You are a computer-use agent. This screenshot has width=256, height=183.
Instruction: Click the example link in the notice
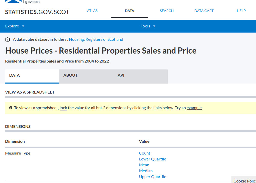[194, 108]
